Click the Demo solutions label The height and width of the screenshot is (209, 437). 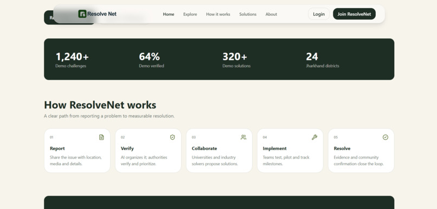tap(236, 66)
